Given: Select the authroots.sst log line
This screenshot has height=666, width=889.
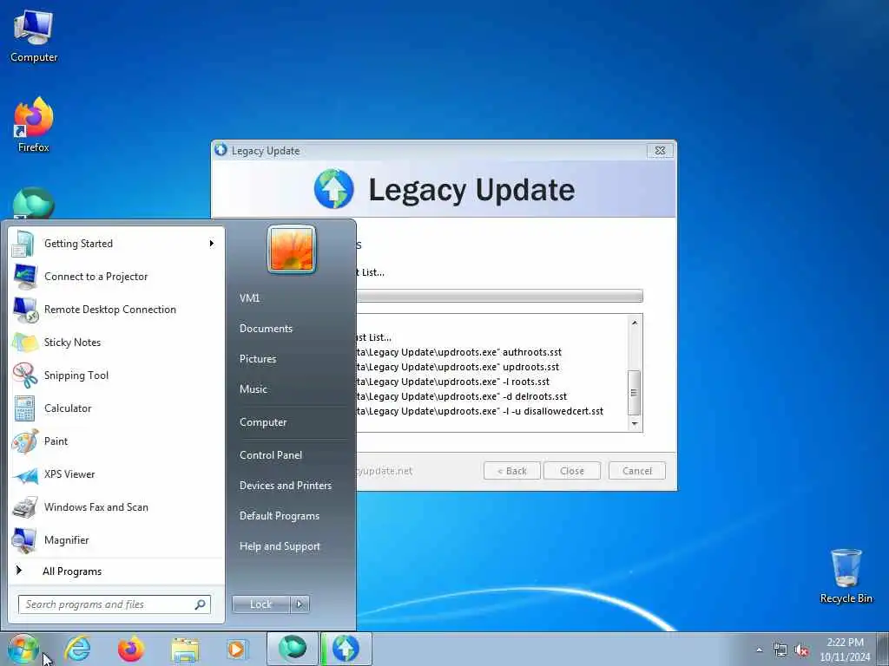Looking at the screenshot, I should (458, 352).
